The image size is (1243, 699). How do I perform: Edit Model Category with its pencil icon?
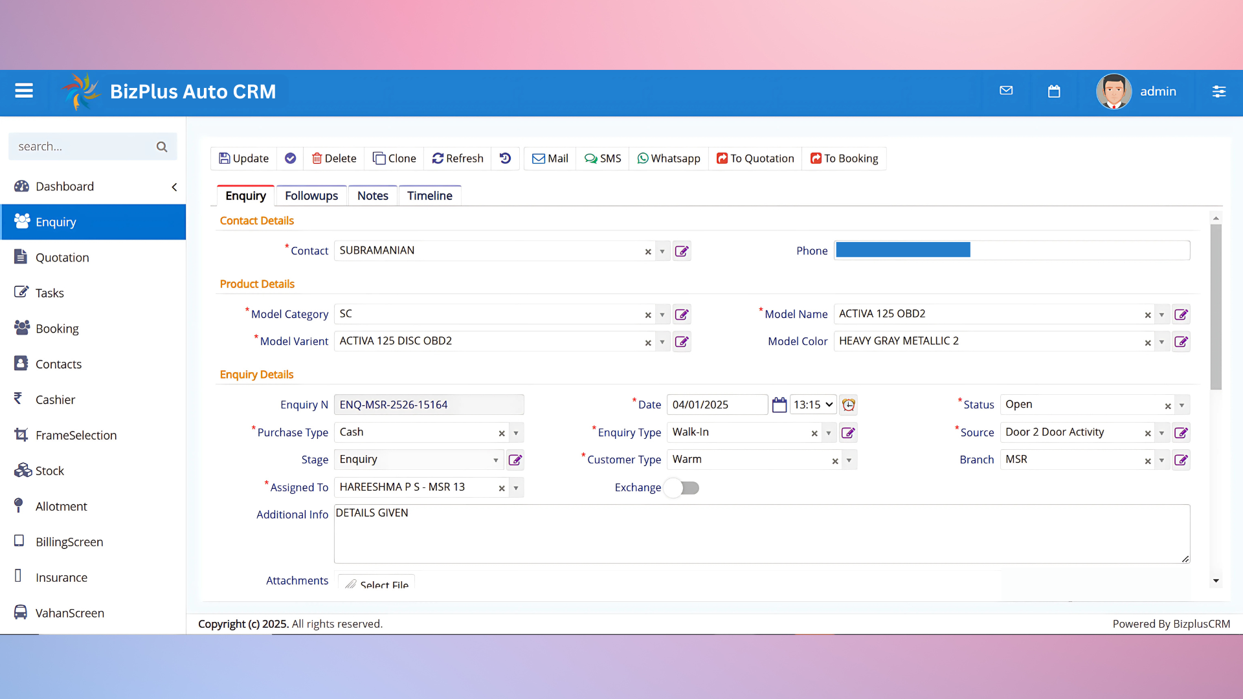(x=682, y=315)
